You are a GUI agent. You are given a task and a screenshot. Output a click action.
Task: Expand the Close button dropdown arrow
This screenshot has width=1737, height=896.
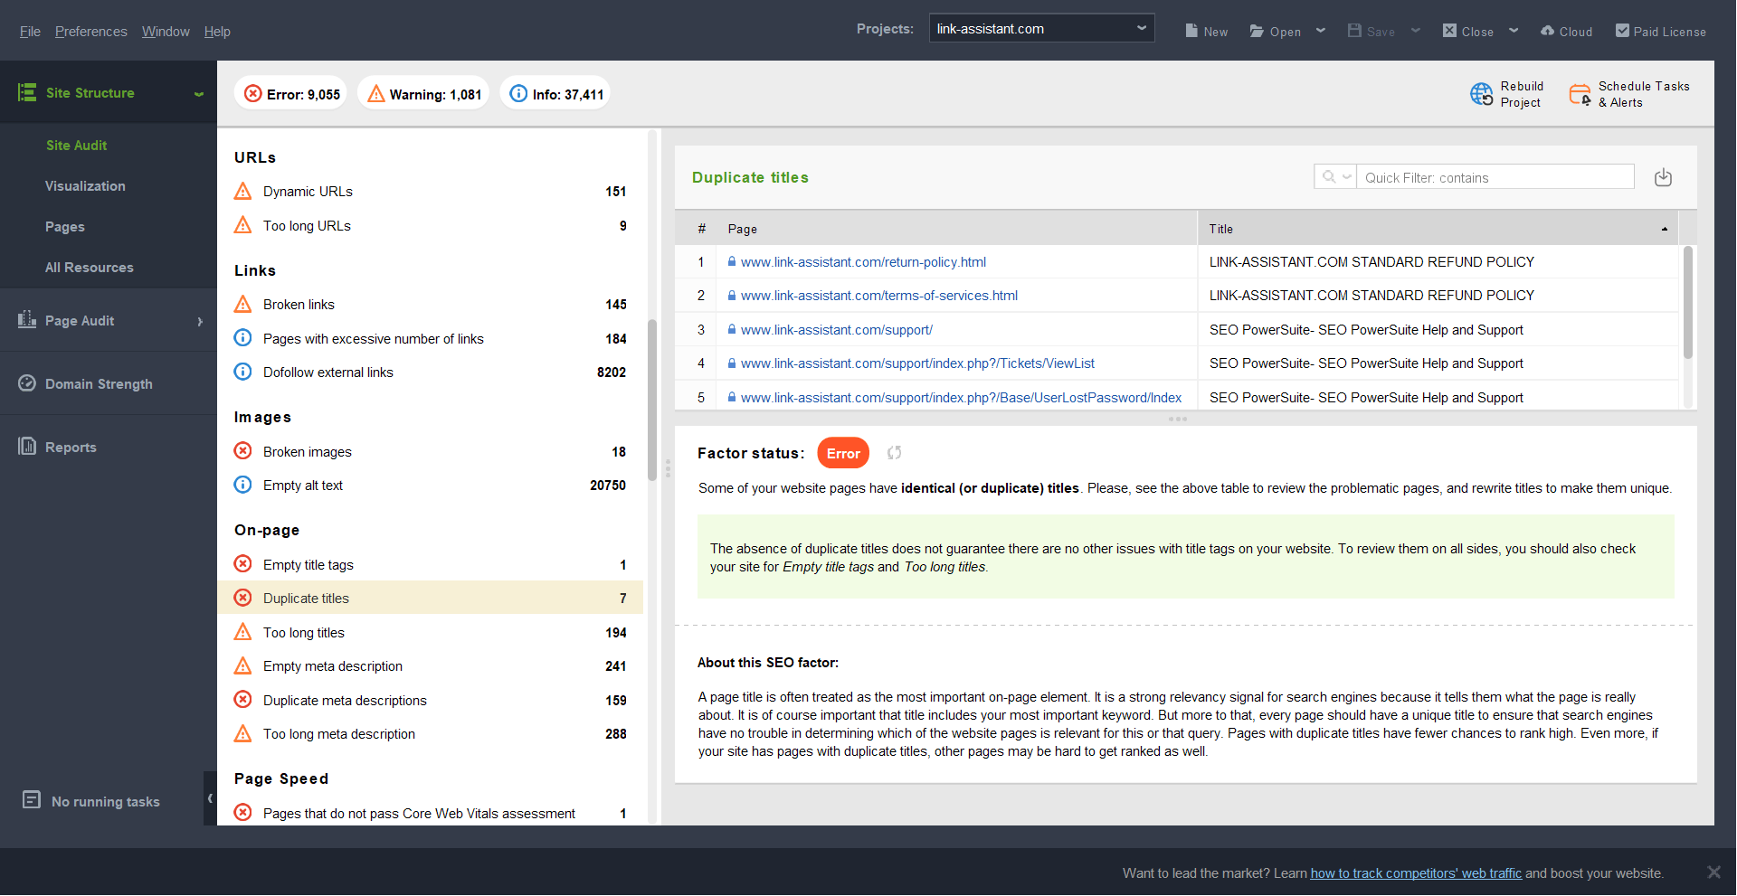[1514, 31]
